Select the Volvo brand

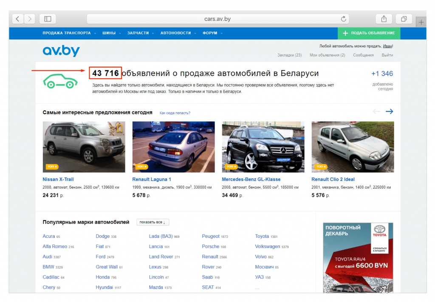(261, 257)
